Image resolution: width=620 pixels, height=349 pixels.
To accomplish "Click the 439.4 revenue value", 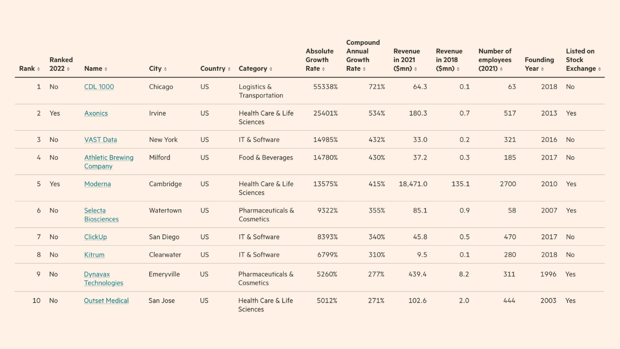I will point(418,274).
